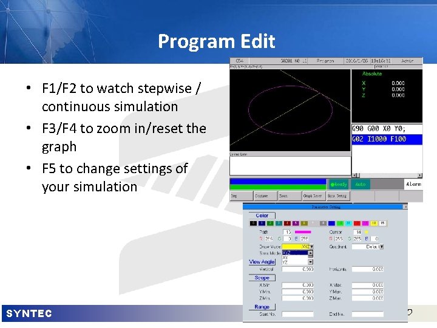Image resolution: width=437 pixels, height=328 pixels.
Task: Click the Cursor color number field
Action: tap(357, 232)
